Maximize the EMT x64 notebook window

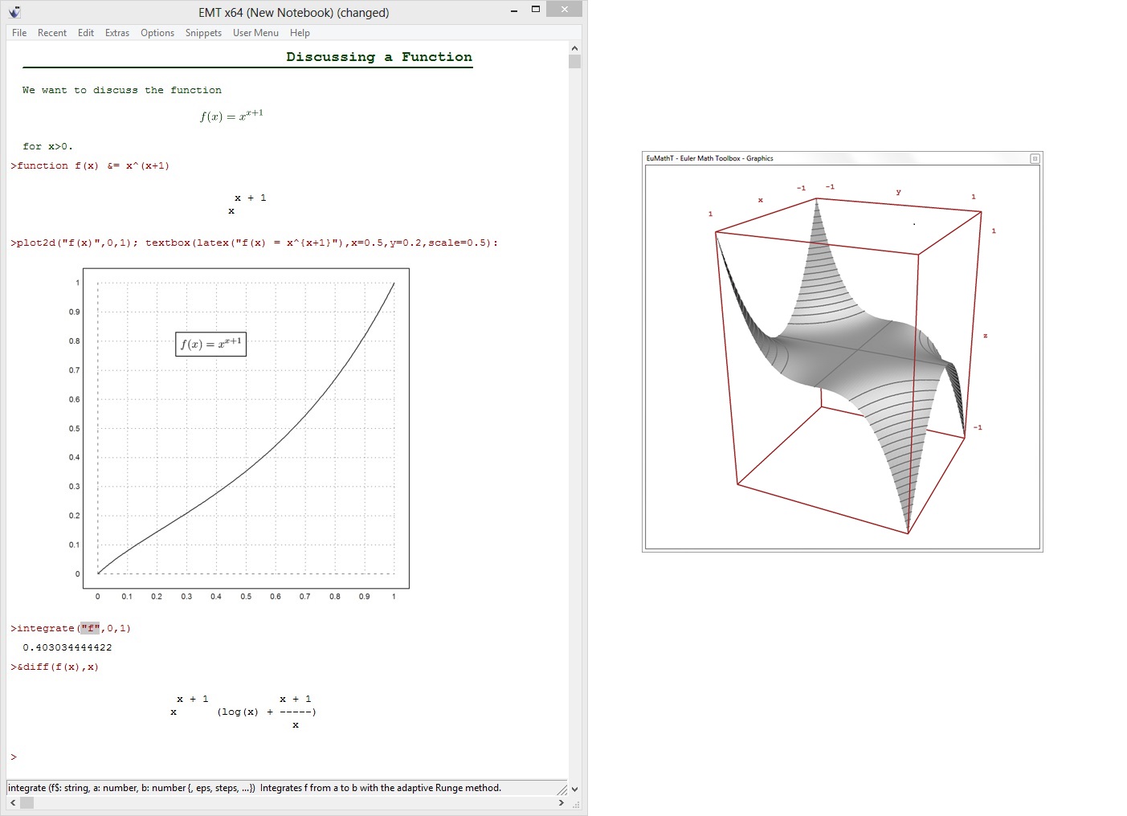536,10
